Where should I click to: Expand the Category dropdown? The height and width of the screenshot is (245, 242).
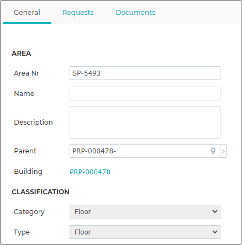[145, 212]
